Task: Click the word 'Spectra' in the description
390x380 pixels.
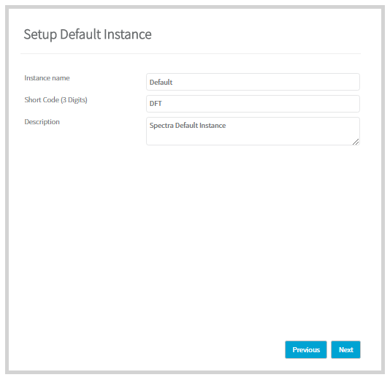Action: [x=161, y=126]
